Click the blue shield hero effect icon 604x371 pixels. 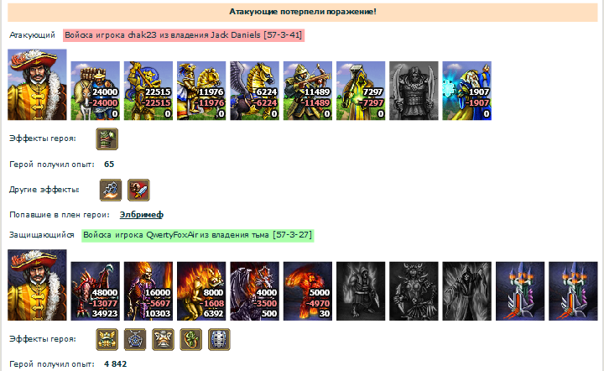(x=219, y=339)
